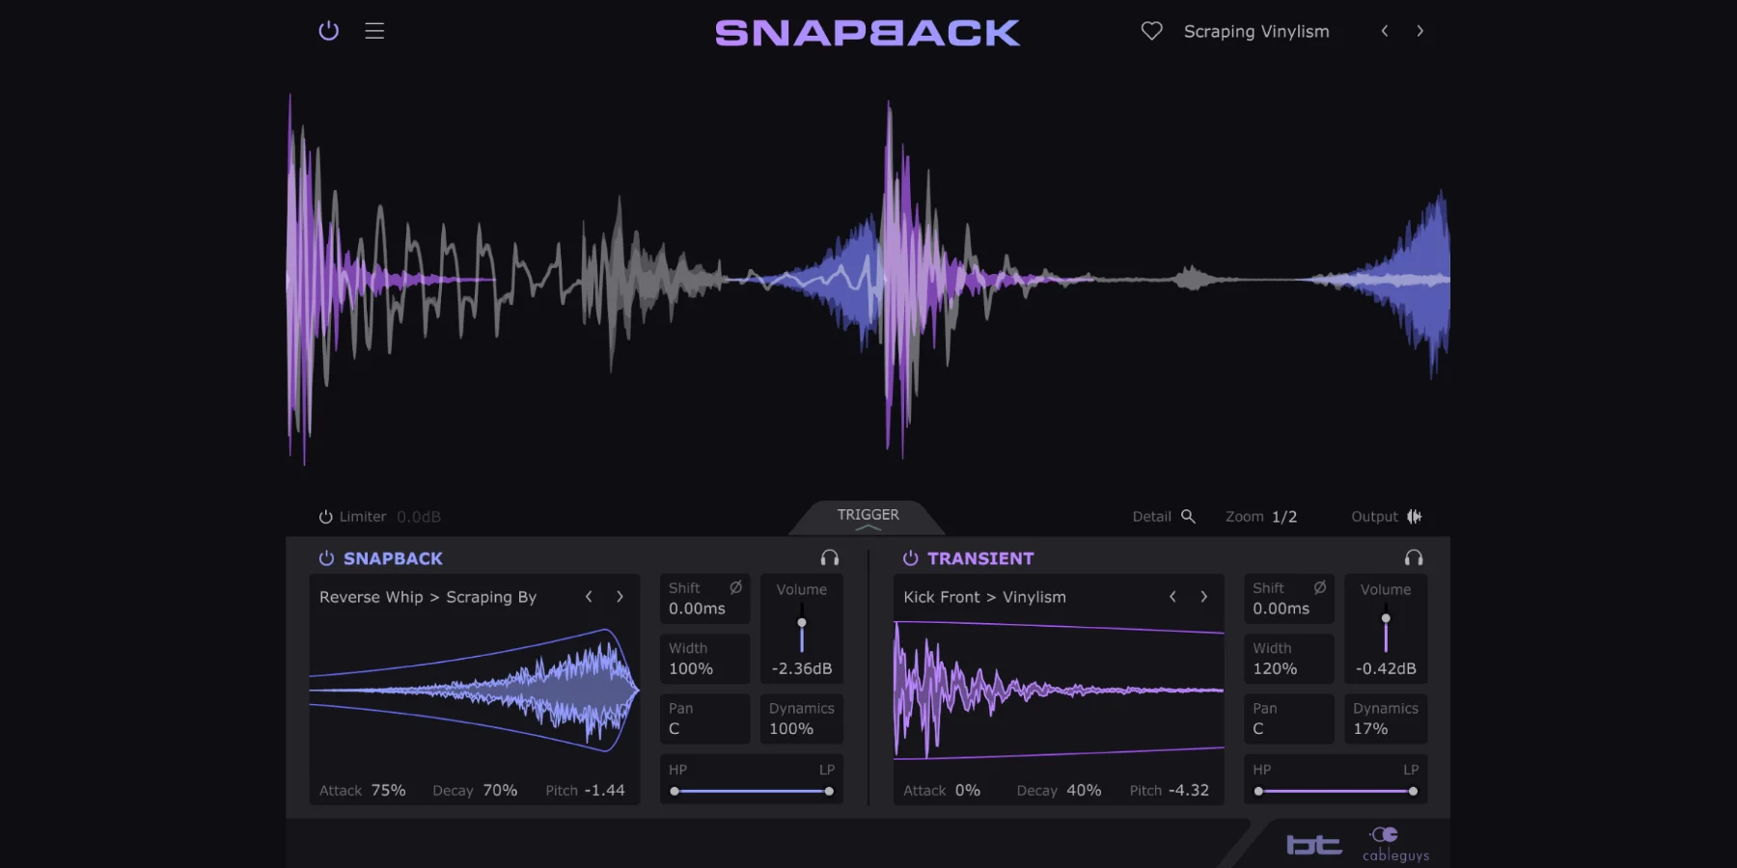Enable the Limiter
This screenshot has width=1737, height=868.
coord(324,516)
